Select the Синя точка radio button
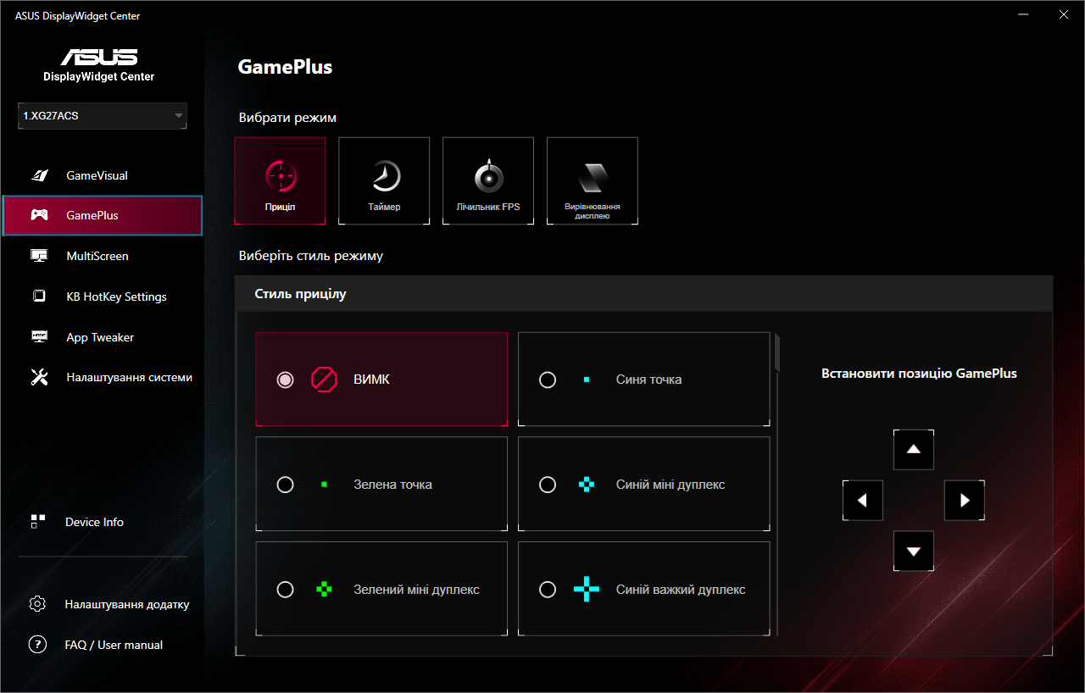This screenshot has height=693, width=1085. pyautogui.click(x=548, y=380)
